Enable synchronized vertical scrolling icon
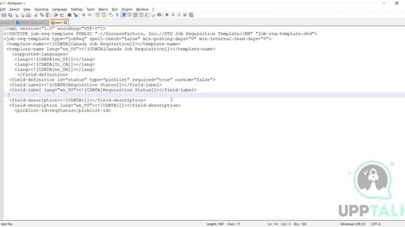Screen dimensions: 405x227 coord(97,15)
